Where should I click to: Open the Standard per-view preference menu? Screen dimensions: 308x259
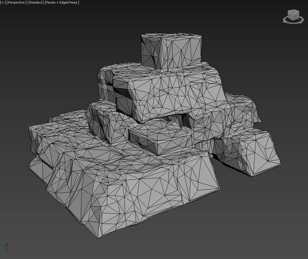pyautogui.click(x=35, y=2)
